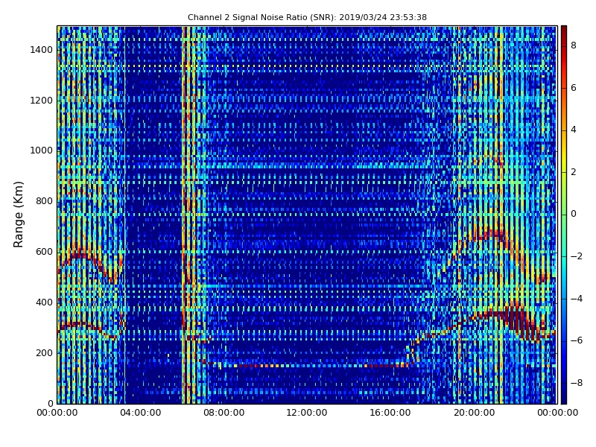Click the bright vertical stripe near 06:00:00
The height and width of the screenshot is (447, 596).
coord(185,215)
